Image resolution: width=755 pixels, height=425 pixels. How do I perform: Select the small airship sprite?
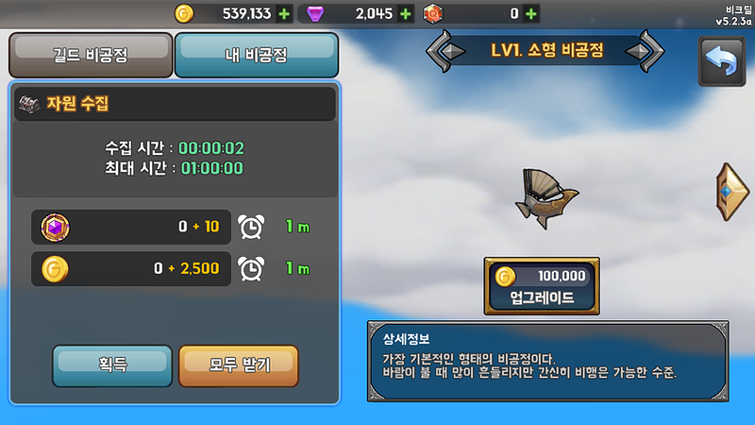[x=546, y=198]
